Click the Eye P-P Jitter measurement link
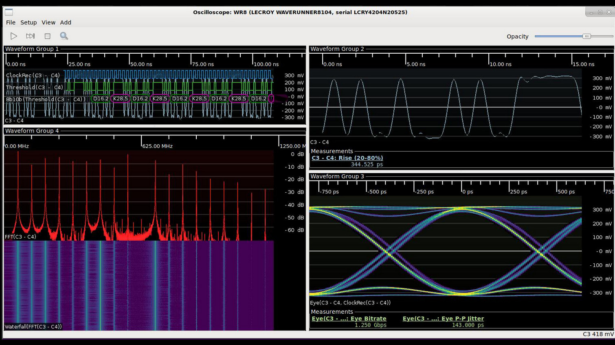 coord(443,319)
